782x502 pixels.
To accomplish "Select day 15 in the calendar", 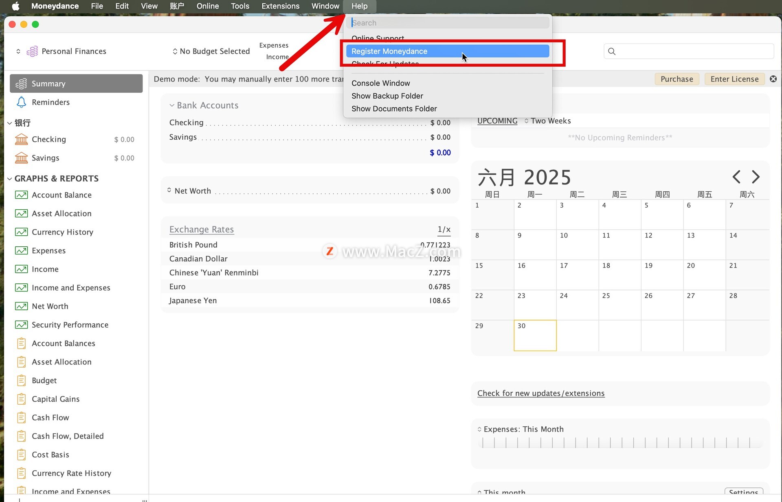I will (x=493, y=275).
